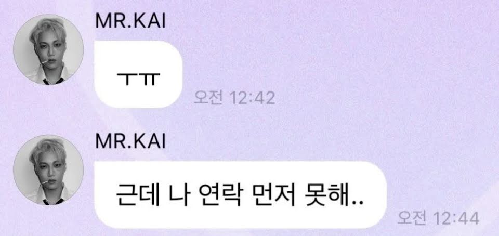This screenshot has width=499, height=236.
Task: Click the ㅠ character in the first bubble
Action: click(150, 78)
